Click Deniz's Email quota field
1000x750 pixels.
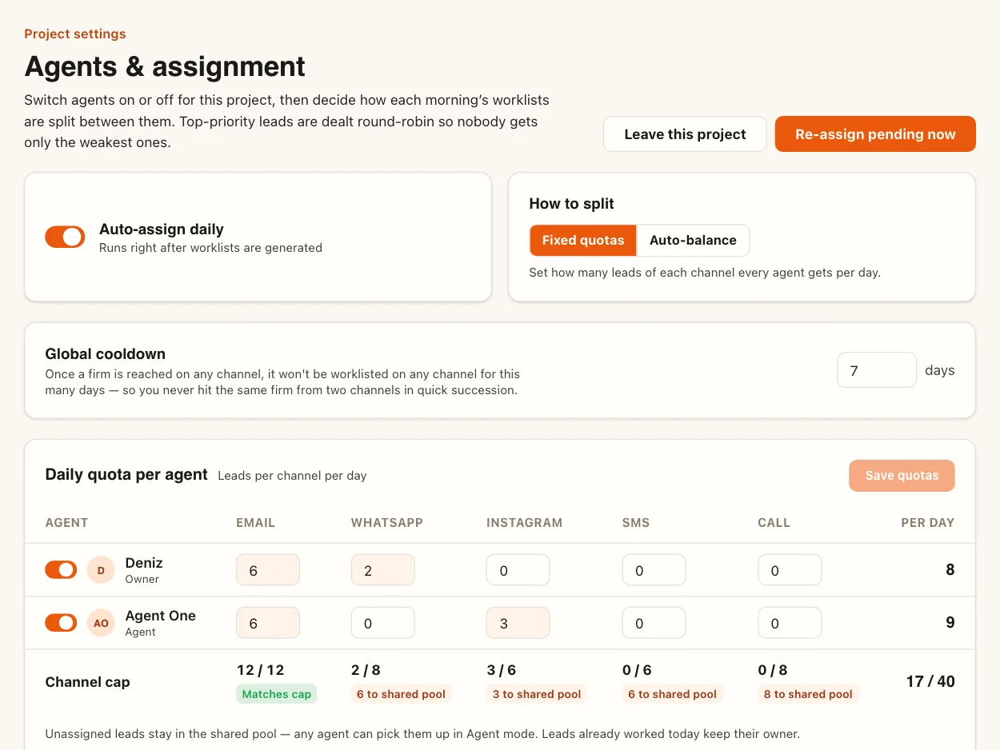click(268, 570)
